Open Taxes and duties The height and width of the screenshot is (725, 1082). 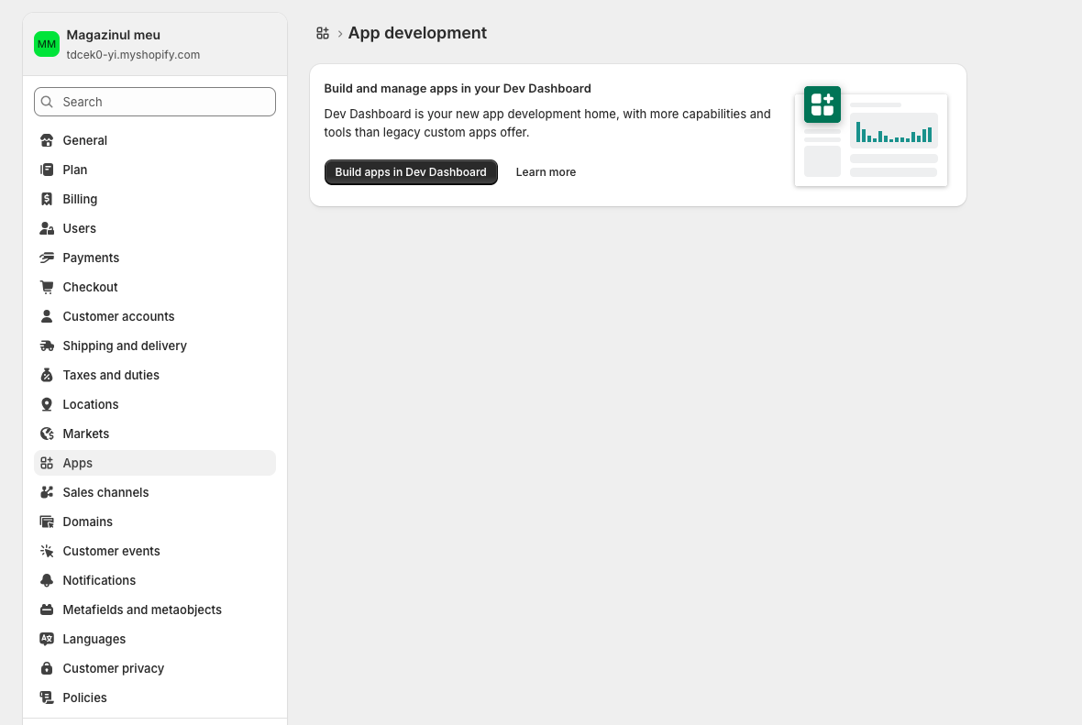[x=155, y=375]
